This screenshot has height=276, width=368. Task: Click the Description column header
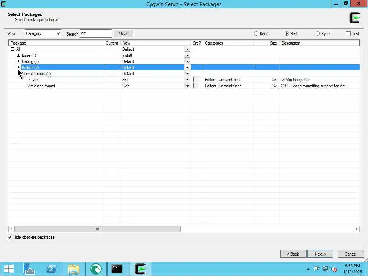(x=319, y=43)
